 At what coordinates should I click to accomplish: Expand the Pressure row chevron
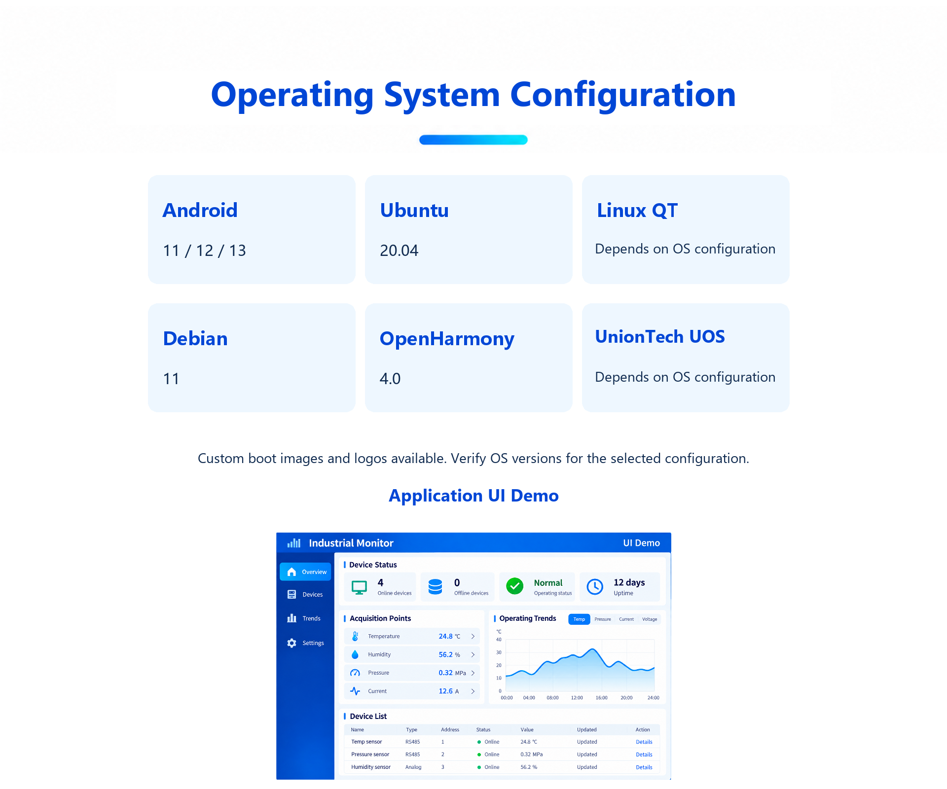[x=473, y=673]
